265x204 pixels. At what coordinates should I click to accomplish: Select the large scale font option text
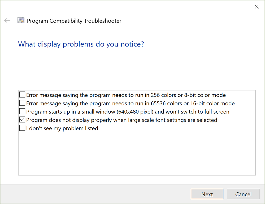(121, 120)
